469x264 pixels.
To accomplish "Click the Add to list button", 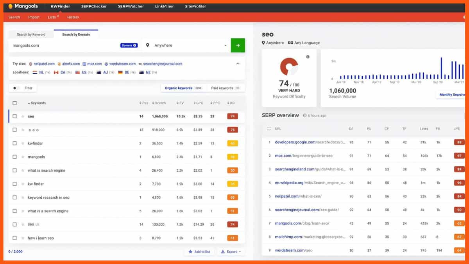I will pos(200,252).
